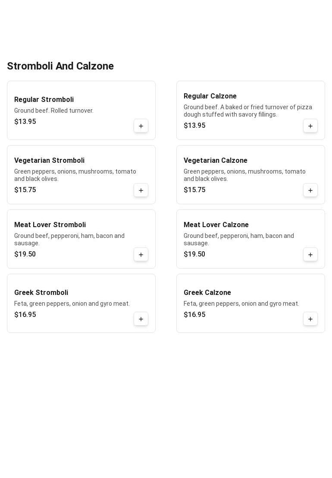Click the $19.50 price on Meat Lover Stromboli
The height and width of the screenshot is (478, 332).
click(25, 254)
